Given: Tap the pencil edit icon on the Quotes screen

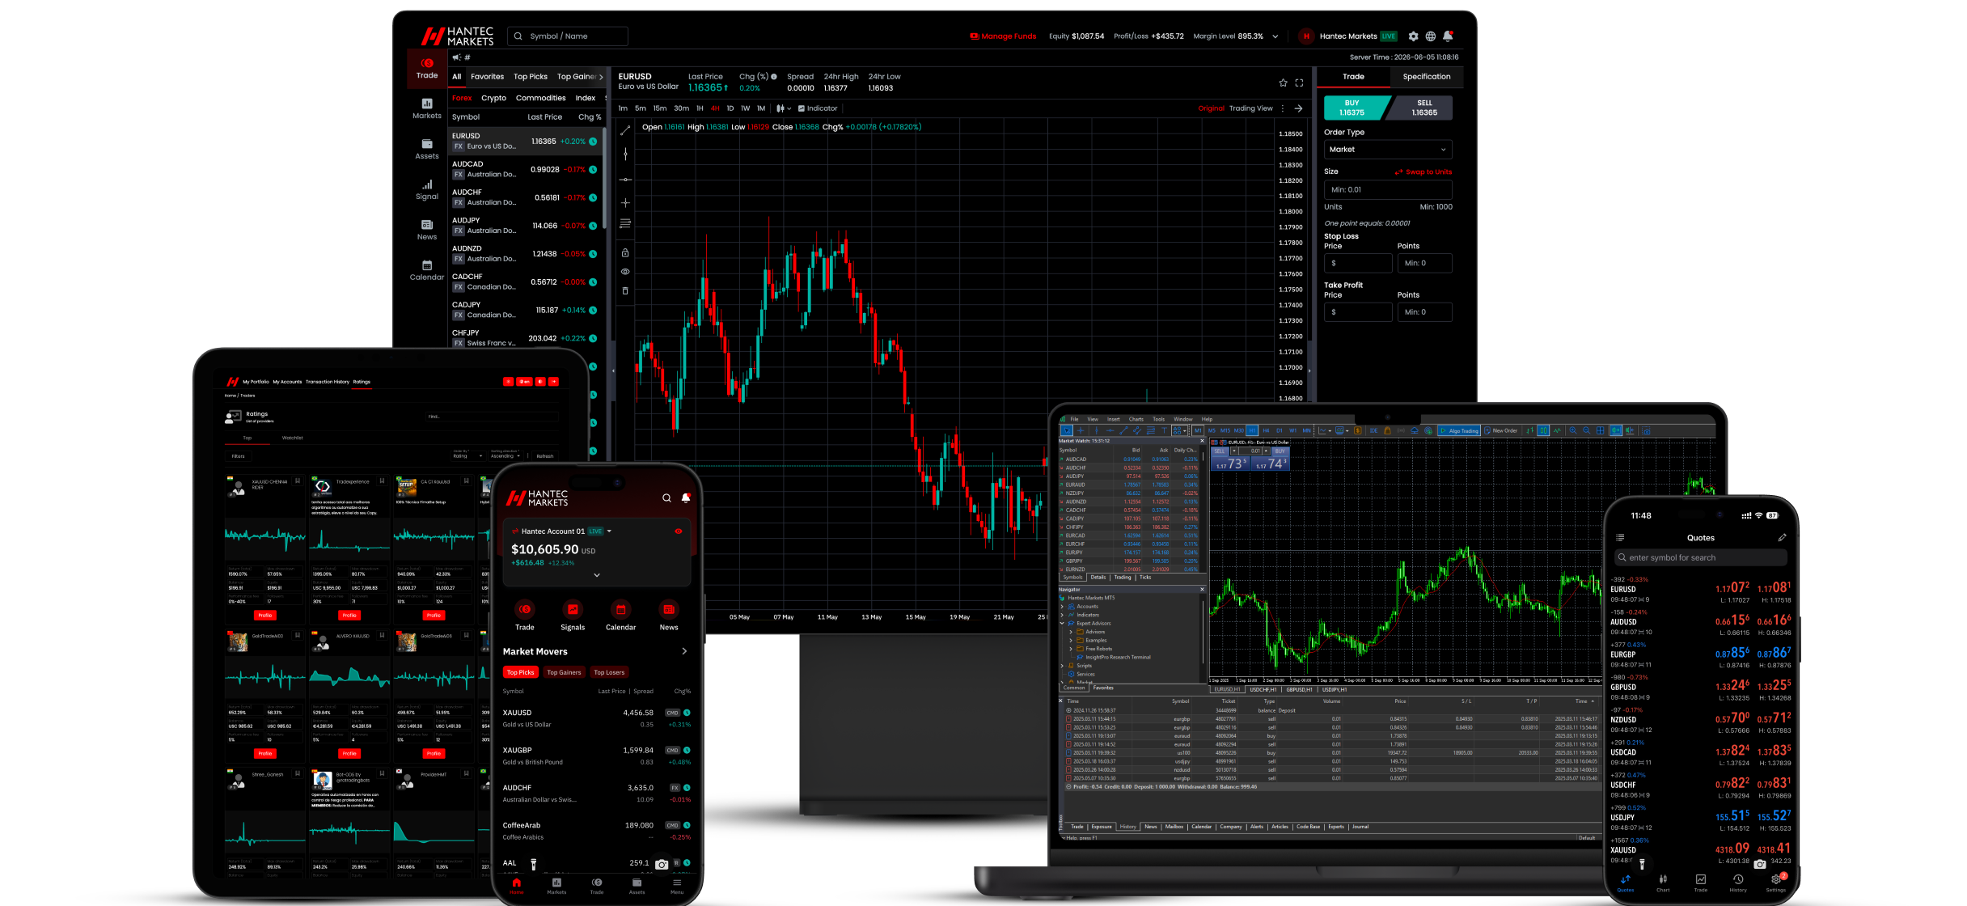Looking at the screenshot, I should pos(1782,537).
